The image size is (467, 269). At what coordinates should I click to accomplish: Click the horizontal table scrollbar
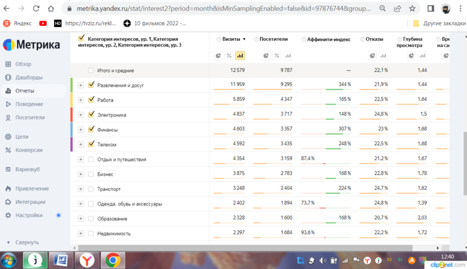244,248
